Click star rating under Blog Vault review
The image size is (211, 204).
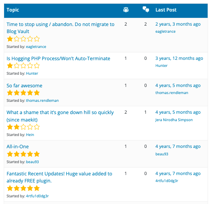(x=23, y=39)
